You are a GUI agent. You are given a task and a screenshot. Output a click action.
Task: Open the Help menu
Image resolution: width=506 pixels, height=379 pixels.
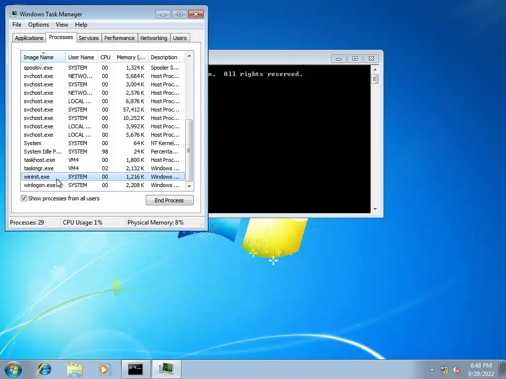point(81,25)
